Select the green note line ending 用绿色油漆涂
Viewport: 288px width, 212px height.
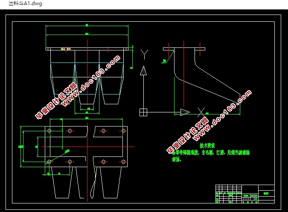click(x=211, y=153)
